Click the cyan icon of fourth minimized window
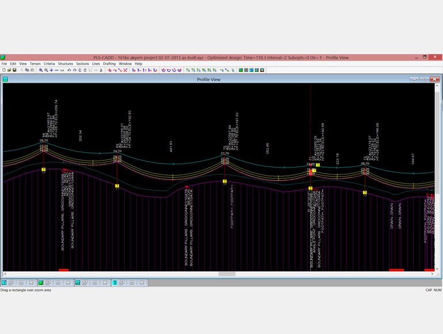The image size is (443, 334). pyautogui.click(x=114, y=283)
